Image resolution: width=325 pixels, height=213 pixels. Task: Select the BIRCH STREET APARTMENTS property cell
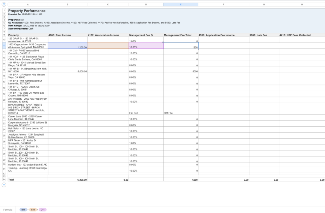point(28,109)
